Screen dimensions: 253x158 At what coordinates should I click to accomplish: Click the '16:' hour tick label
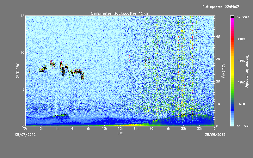click(152, 129)
